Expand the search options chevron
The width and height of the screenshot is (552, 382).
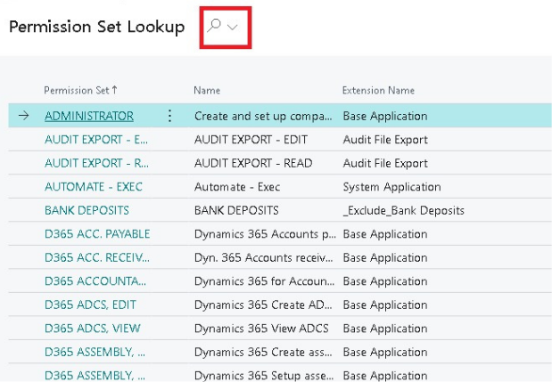pos(233,27)
